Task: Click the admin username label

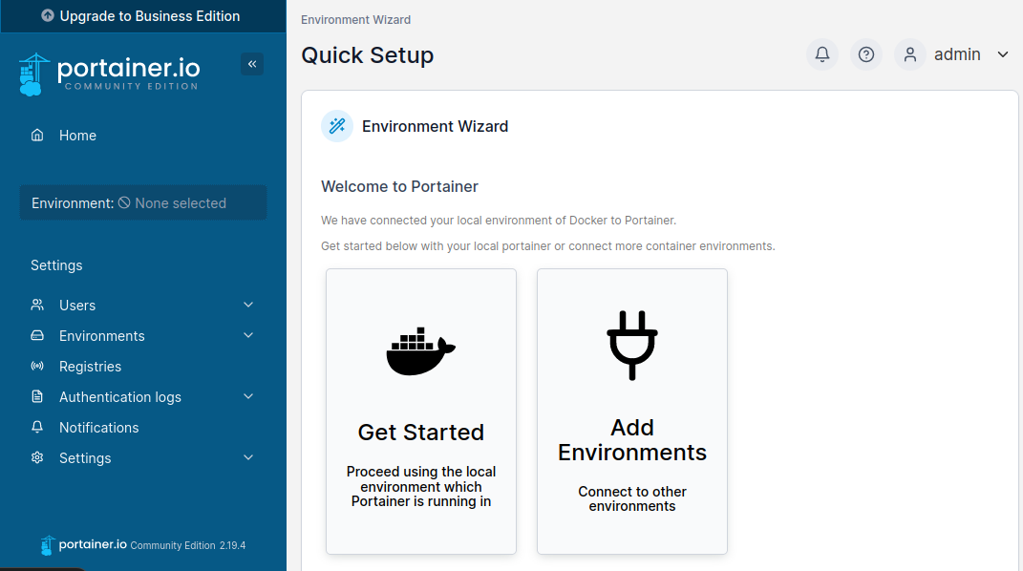Action: click(957, 54)
